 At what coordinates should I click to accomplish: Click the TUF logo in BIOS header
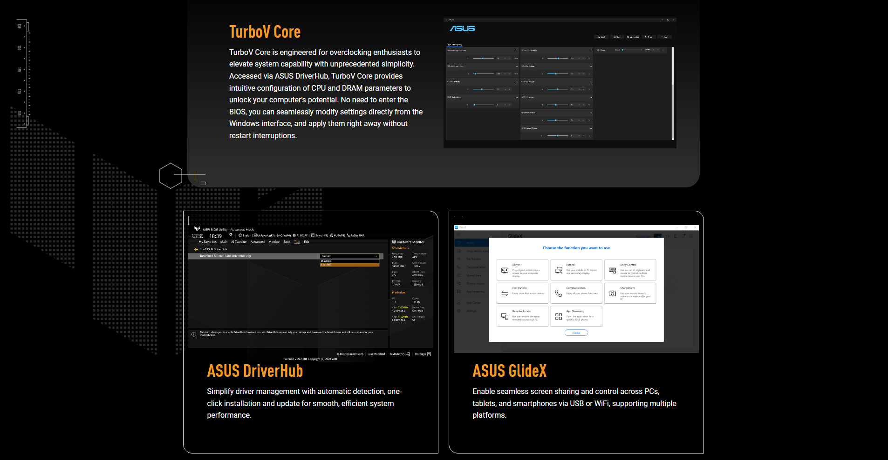[x=197, y=228]
